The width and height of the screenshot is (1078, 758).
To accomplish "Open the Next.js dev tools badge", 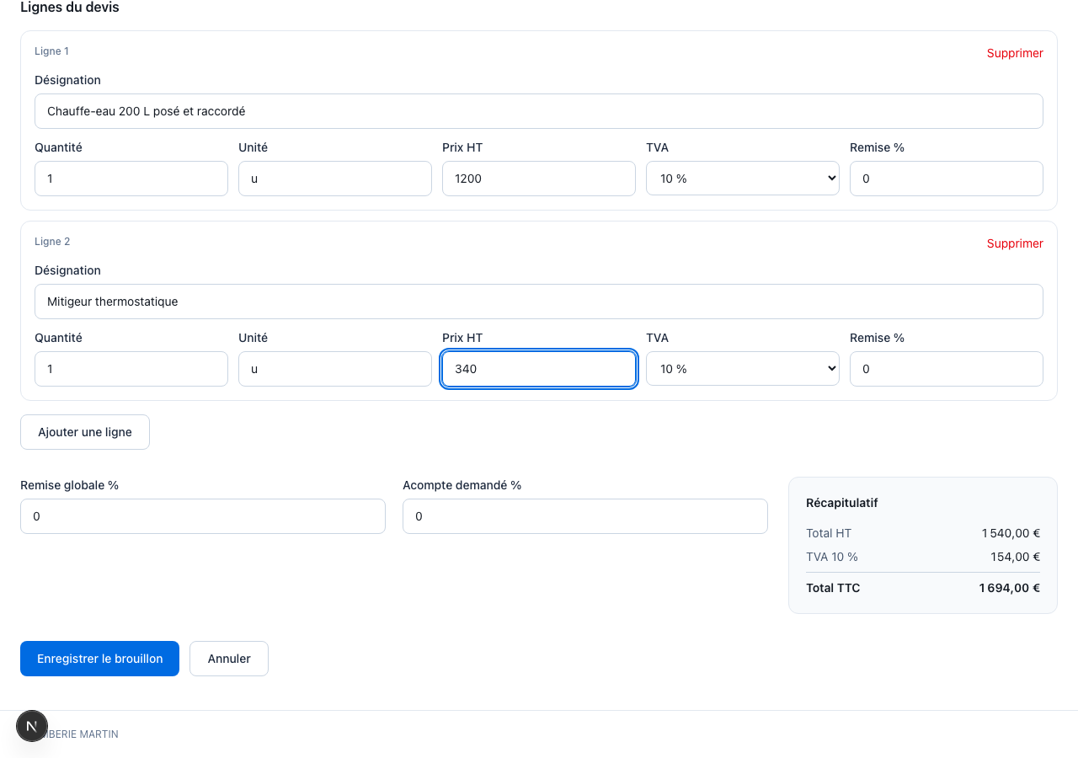I will [32, 726].
